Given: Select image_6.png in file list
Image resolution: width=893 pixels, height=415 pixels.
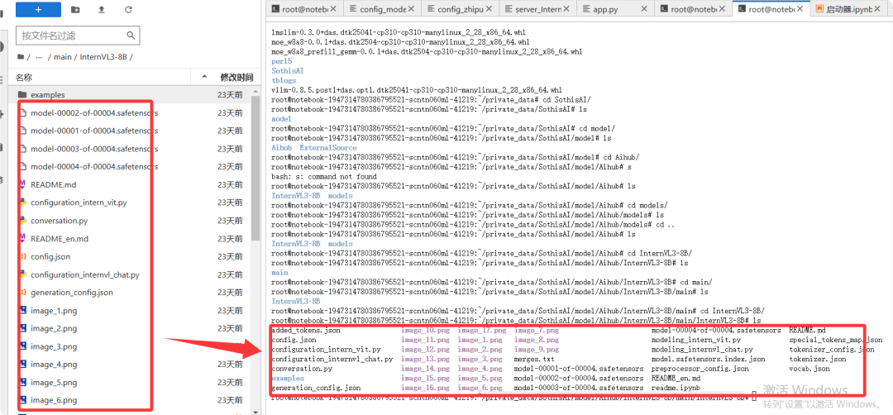Looking at the screenshot, I should pyautogui.click(x=54, y=400).
